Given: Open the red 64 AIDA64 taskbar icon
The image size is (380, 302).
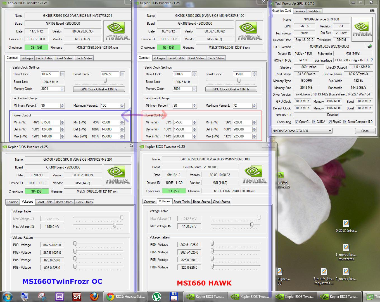Looking at the screenshot, I should 77,297.
